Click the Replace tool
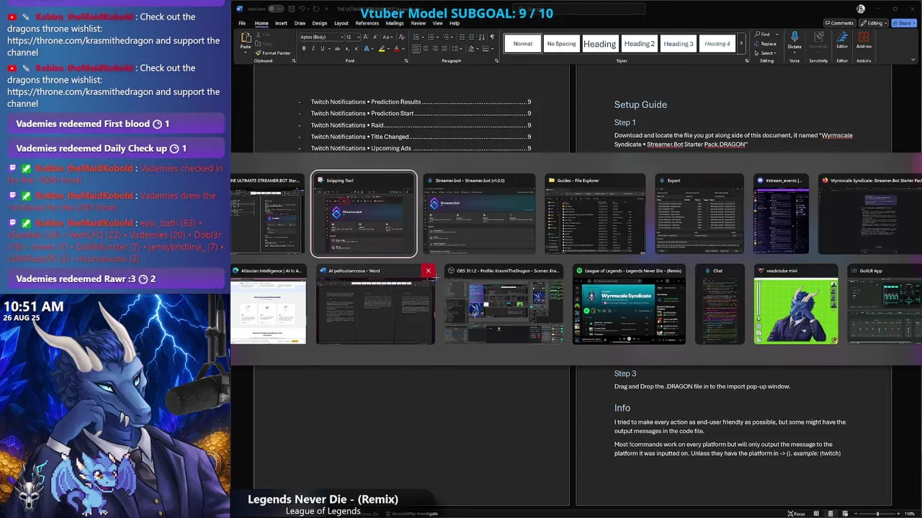 coord(765,44)
